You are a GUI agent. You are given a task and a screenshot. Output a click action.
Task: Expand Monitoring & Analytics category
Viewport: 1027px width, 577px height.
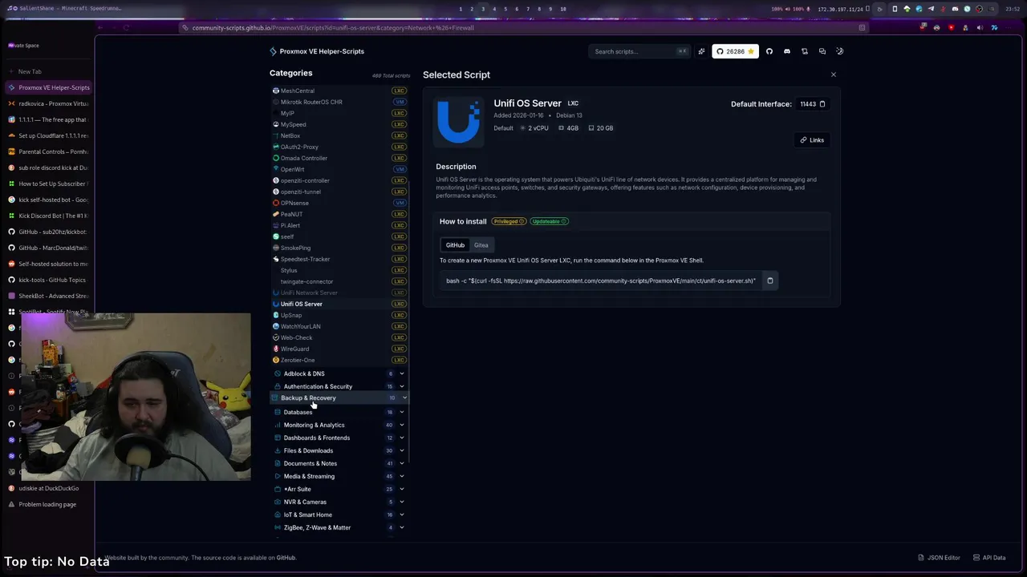pyautogui.click(x=340, y=425)
